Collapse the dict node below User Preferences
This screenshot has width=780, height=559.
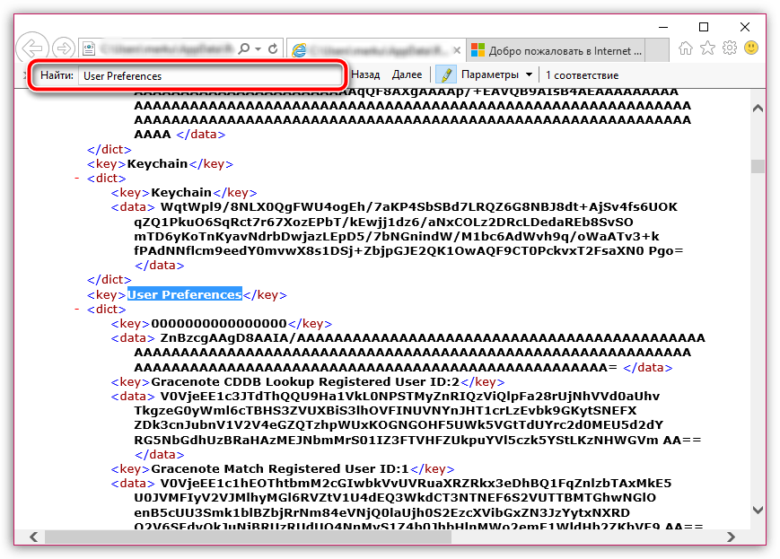point(78,310)
